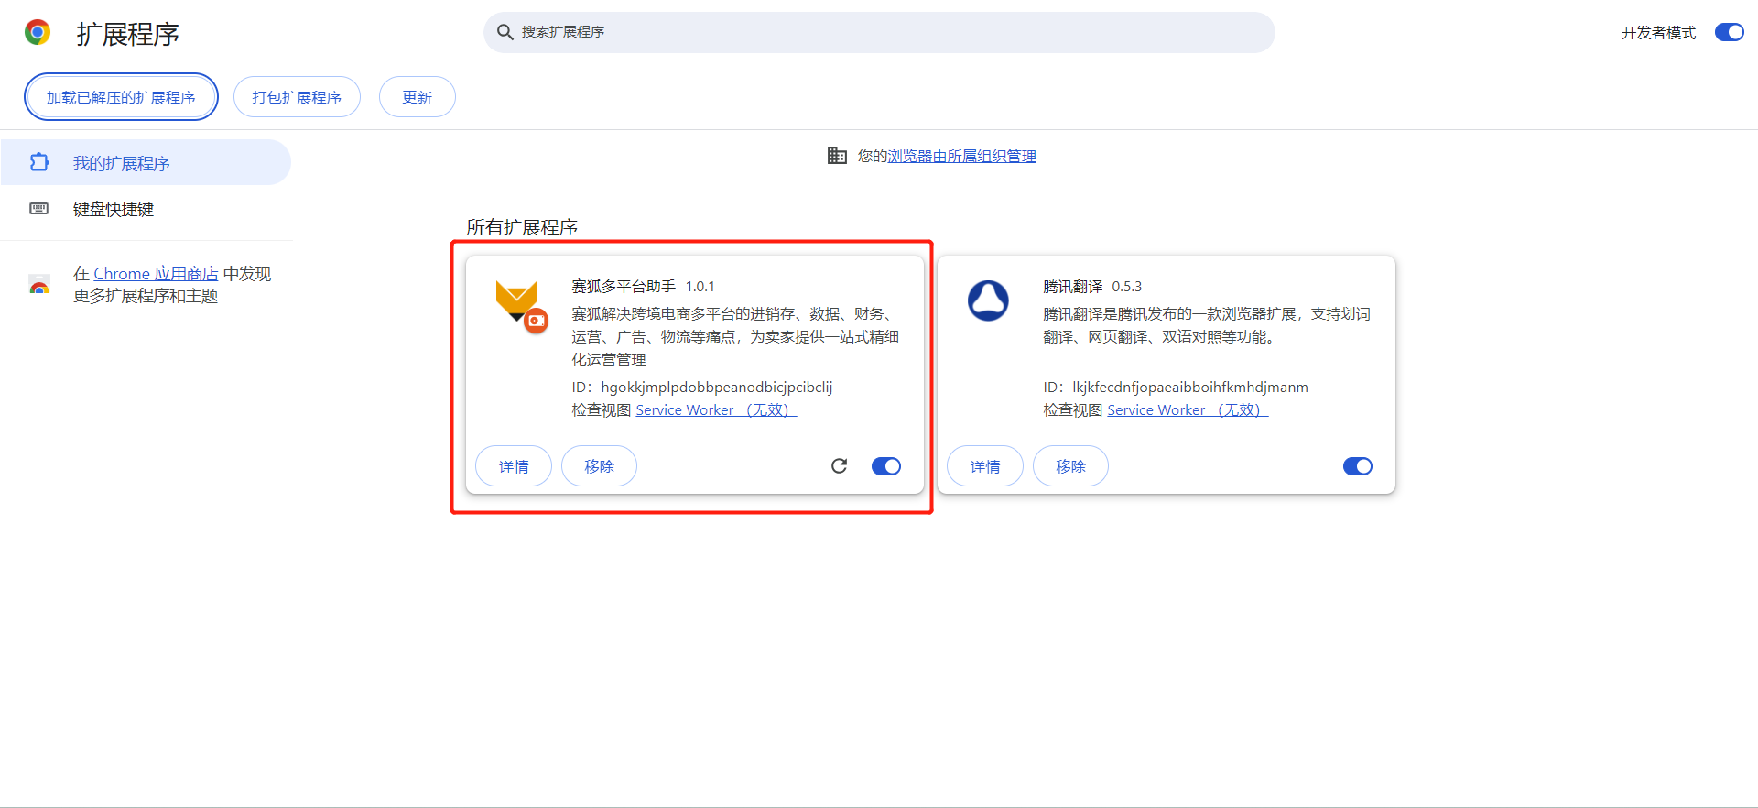
Task: Click the organization building icon
Action: click(837, 156)
